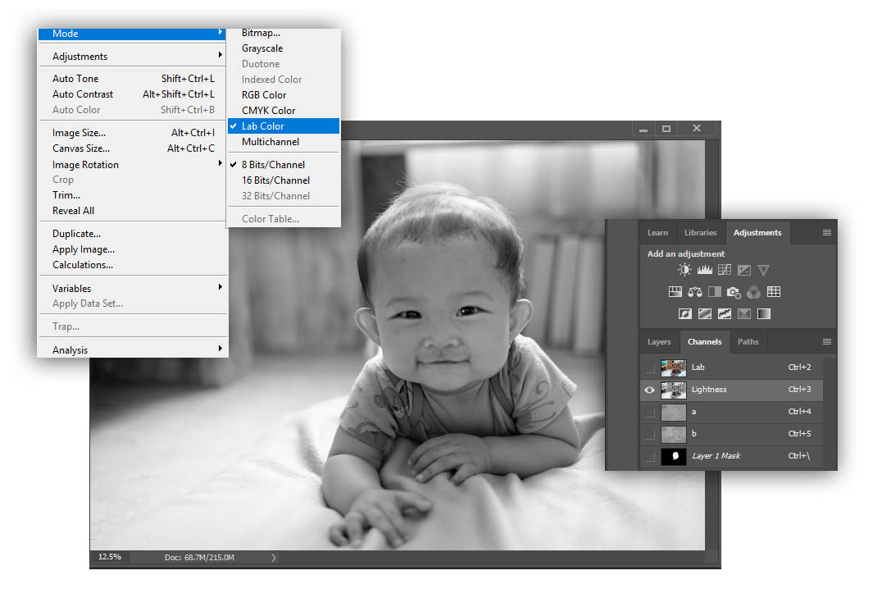Choose Trim command
Image resolution: width=882 pixels, height=598 pixels.
pos(133,195)
